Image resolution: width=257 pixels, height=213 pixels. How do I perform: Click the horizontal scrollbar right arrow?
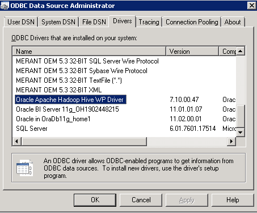click(231, 141)
